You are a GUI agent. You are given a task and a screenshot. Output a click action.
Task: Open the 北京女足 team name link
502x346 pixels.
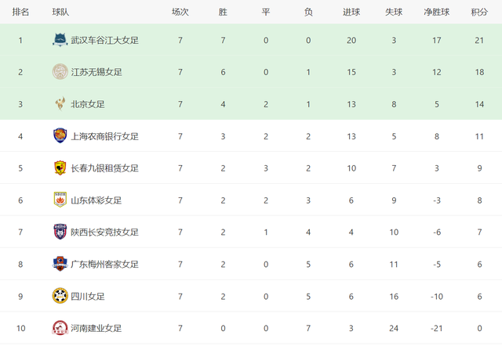(x=88, y=104)
